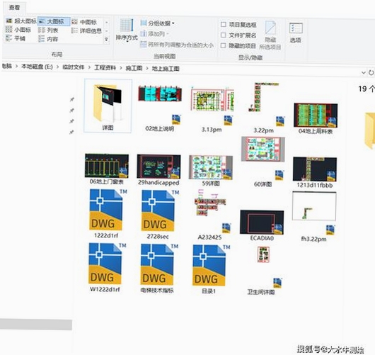Select the 目录1 DWG file icon
The image size is (375, 355).
pyautogui.click(x=209, y=266)
